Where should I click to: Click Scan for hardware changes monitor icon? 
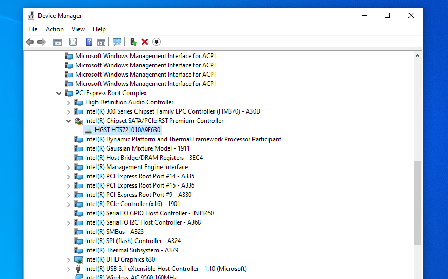(x=117, y=42)
